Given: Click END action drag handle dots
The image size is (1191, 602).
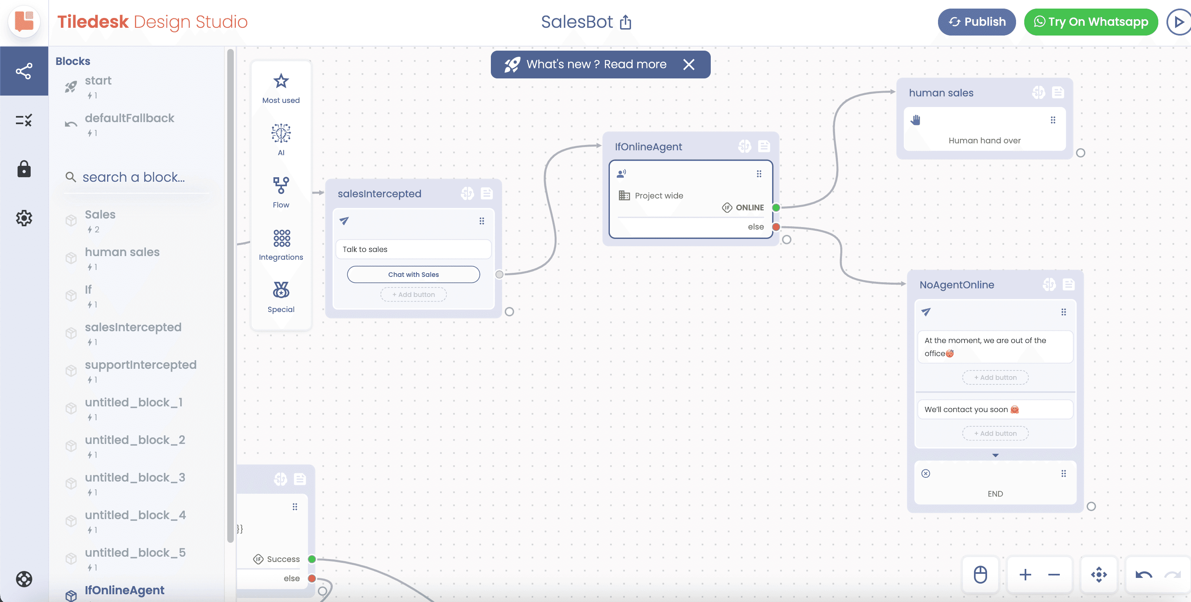Looking at the screenshot, I should 1063,474.
